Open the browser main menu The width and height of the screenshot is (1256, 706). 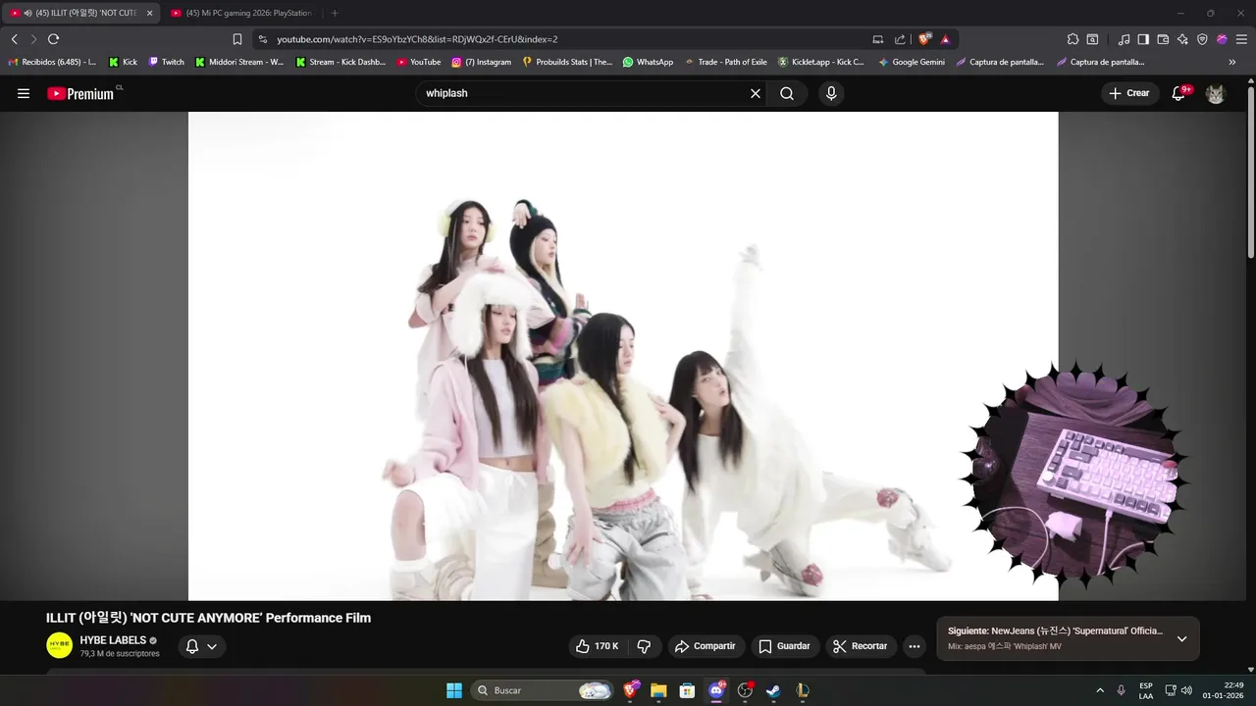pyautogui.click(x=1241, y=39)
